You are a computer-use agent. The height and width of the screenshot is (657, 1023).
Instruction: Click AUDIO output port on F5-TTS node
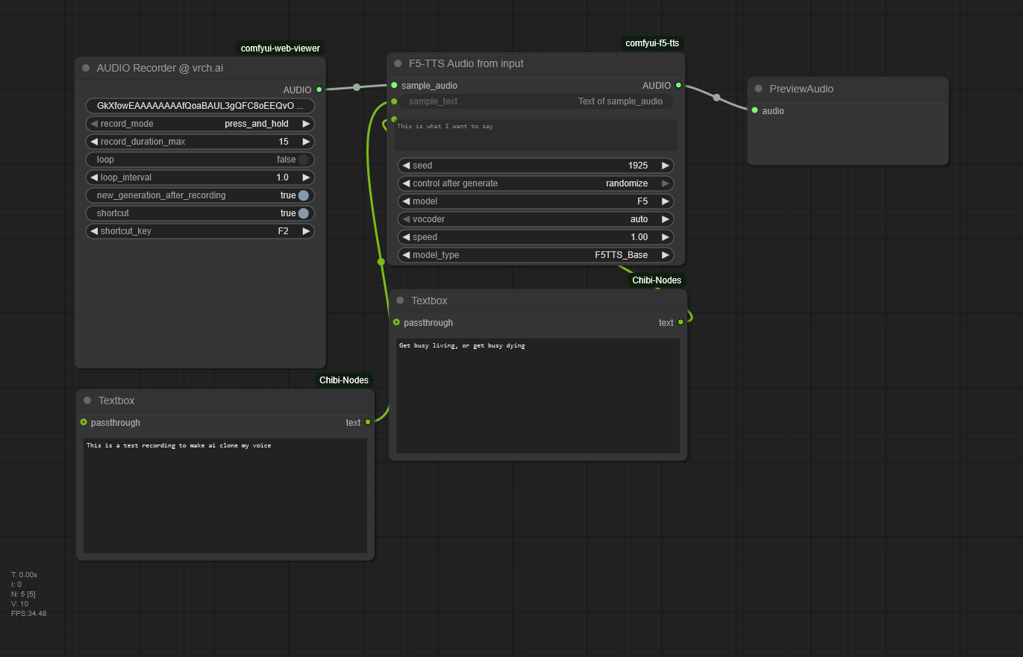678,85
